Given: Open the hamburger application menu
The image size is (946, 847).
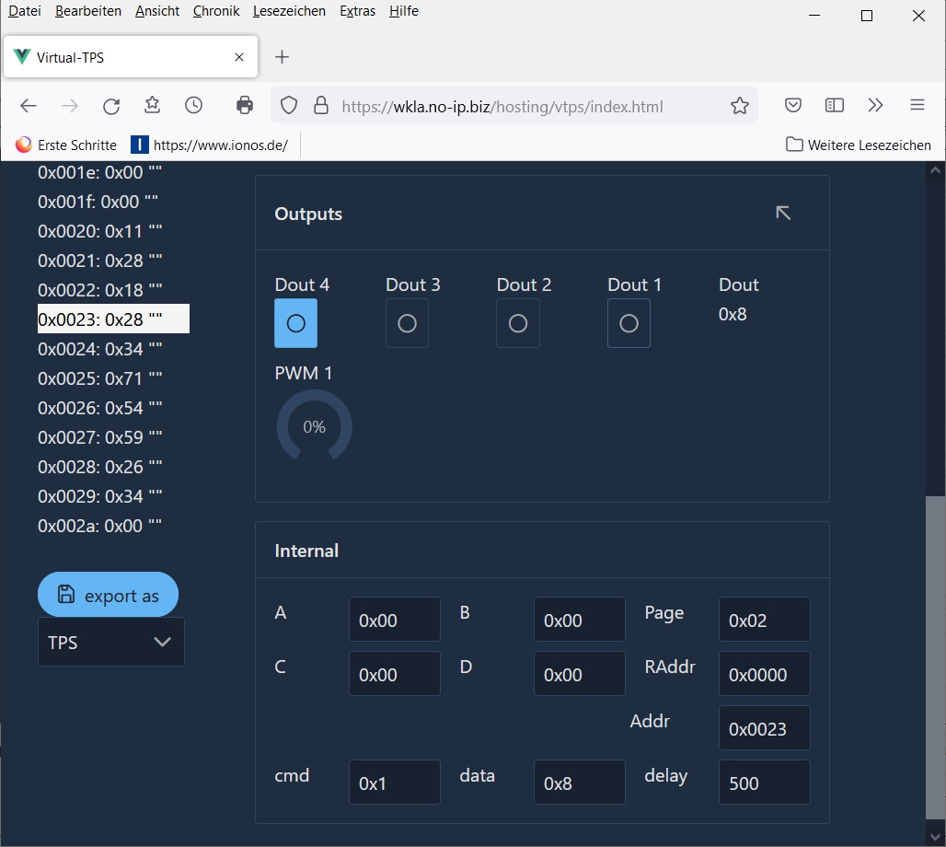Looking at the screenshot, I should [917, 106].
